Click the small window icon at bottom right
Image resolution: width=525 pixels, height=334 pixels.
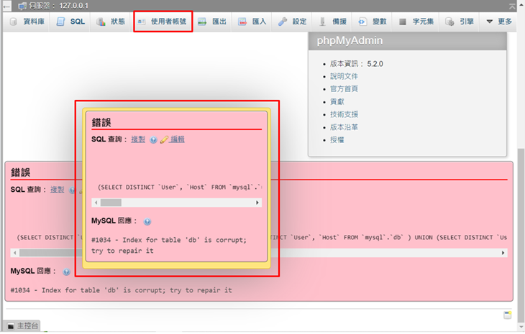point(508,315)
